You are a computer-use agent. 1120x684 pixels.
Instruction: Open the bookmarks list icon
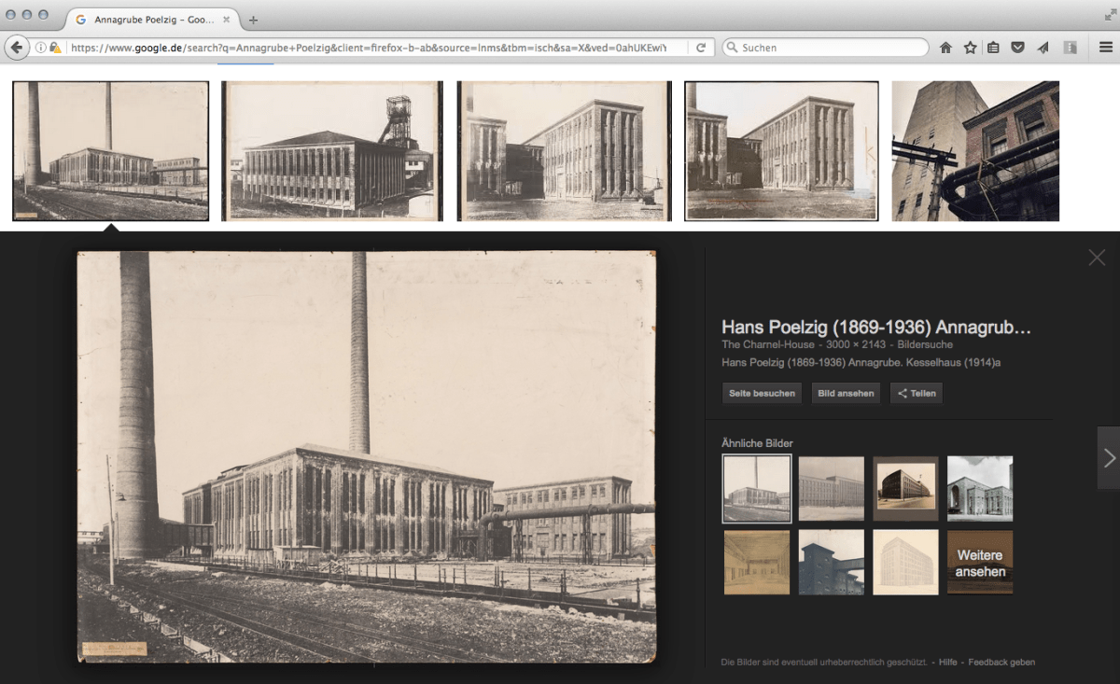[x=994, y=48]
